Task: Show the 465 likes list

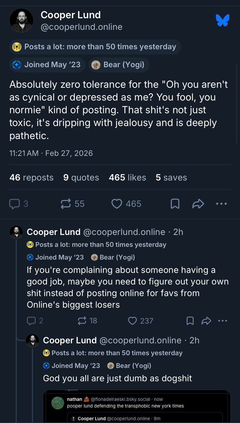Action: (127, 178)
